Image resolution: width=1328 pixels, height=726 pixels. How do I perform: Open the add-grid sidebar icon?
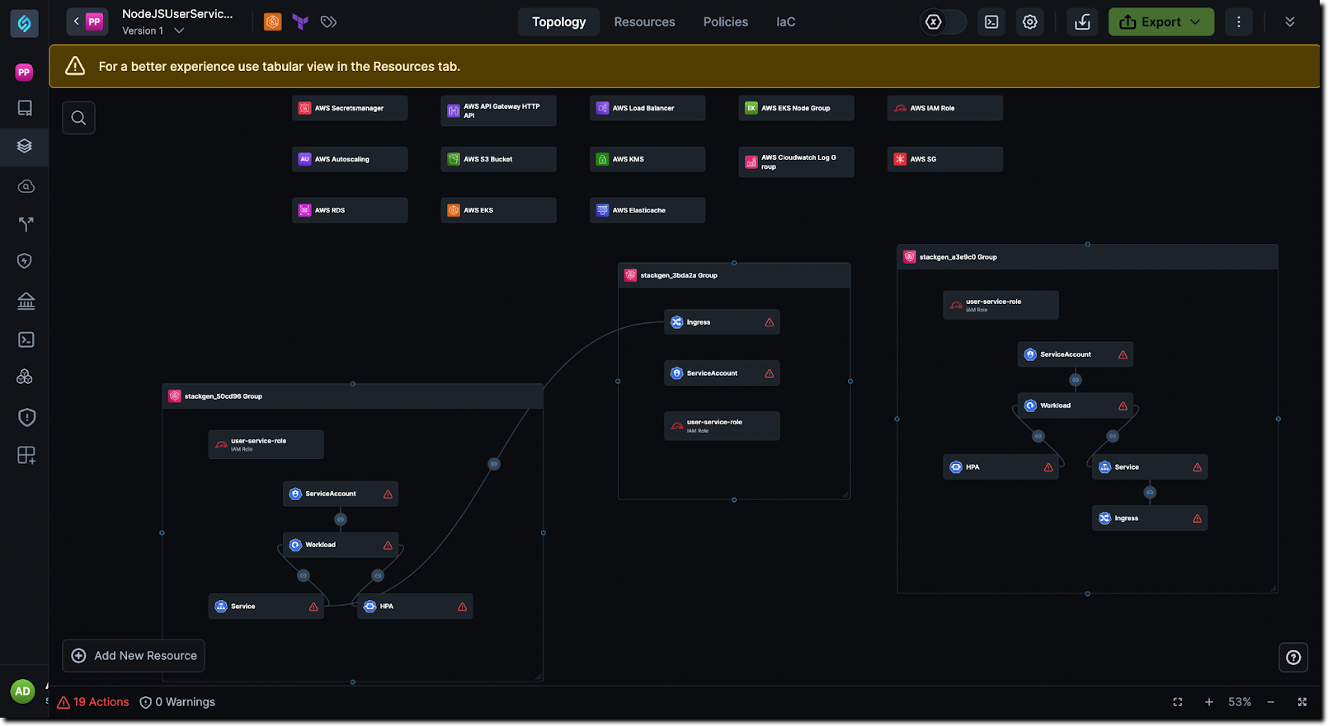pos(26,455)
